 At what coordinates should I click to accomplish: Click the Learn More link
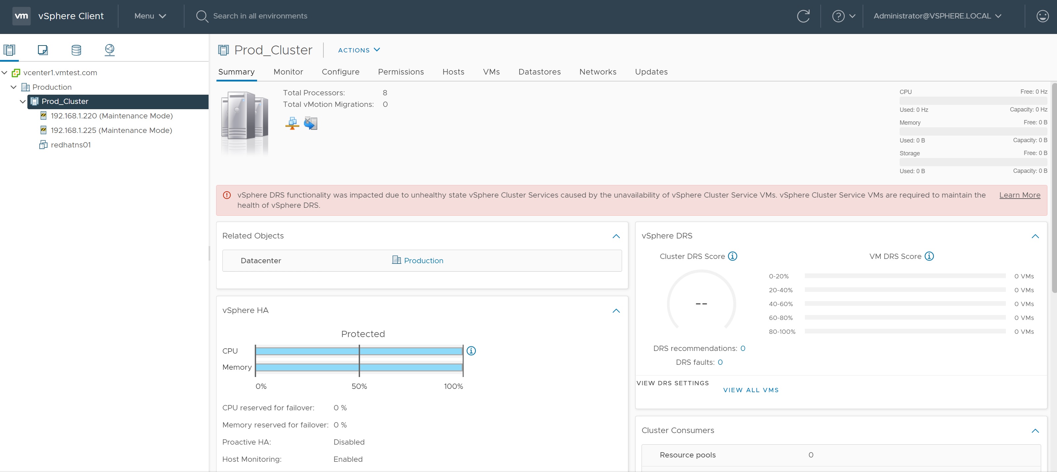(x=1019, y=195)
